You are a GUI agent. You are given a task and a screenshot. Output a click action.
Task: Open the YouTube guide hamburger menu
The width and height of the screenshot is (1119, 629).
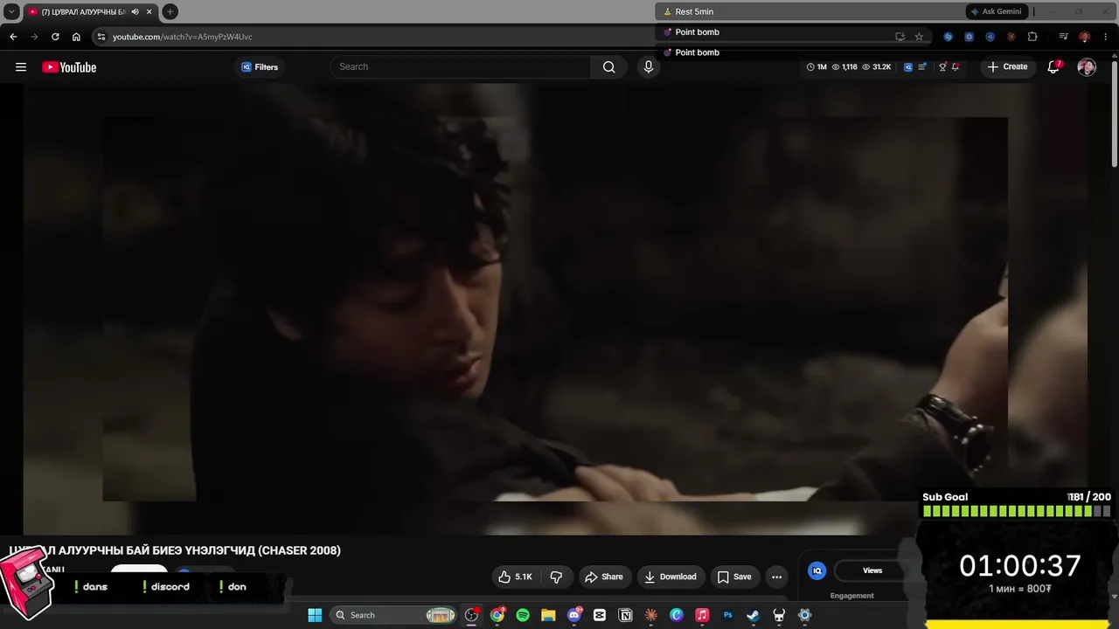(21, 67)
